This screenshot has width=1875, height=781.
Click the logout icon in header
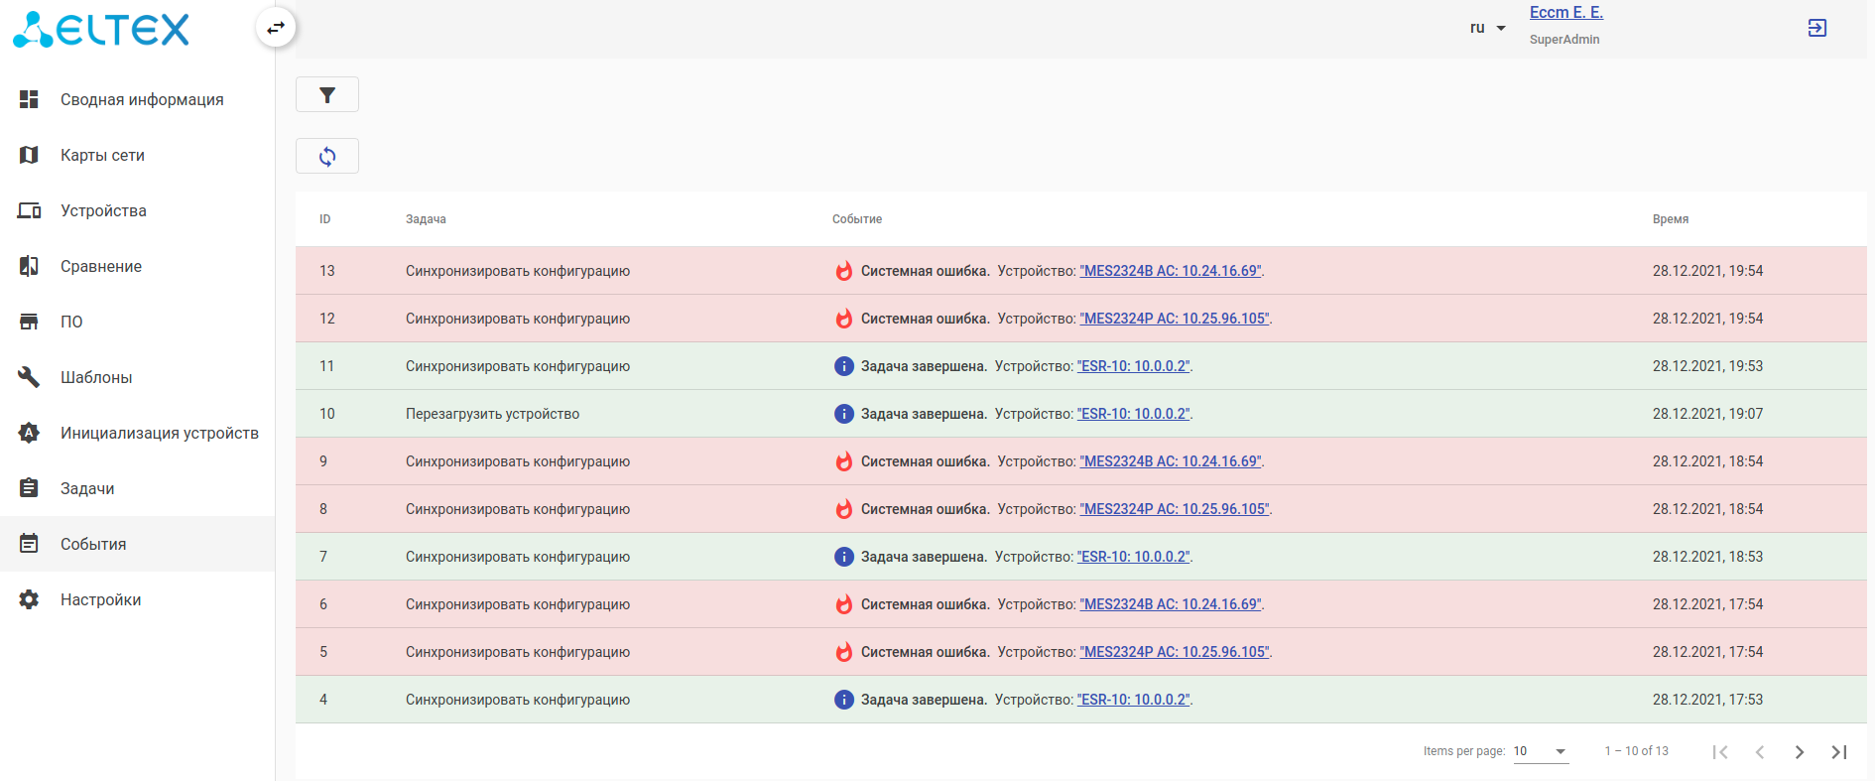pyautogui.click(x=1816, y=28)
